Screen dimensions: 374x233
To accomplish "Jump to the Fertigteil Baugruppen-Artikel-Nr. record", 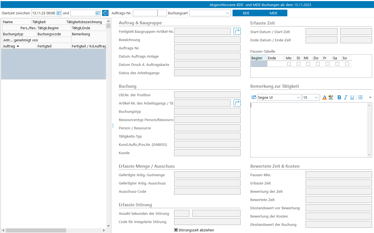I will pyautogui.click(x=237, y=31).
